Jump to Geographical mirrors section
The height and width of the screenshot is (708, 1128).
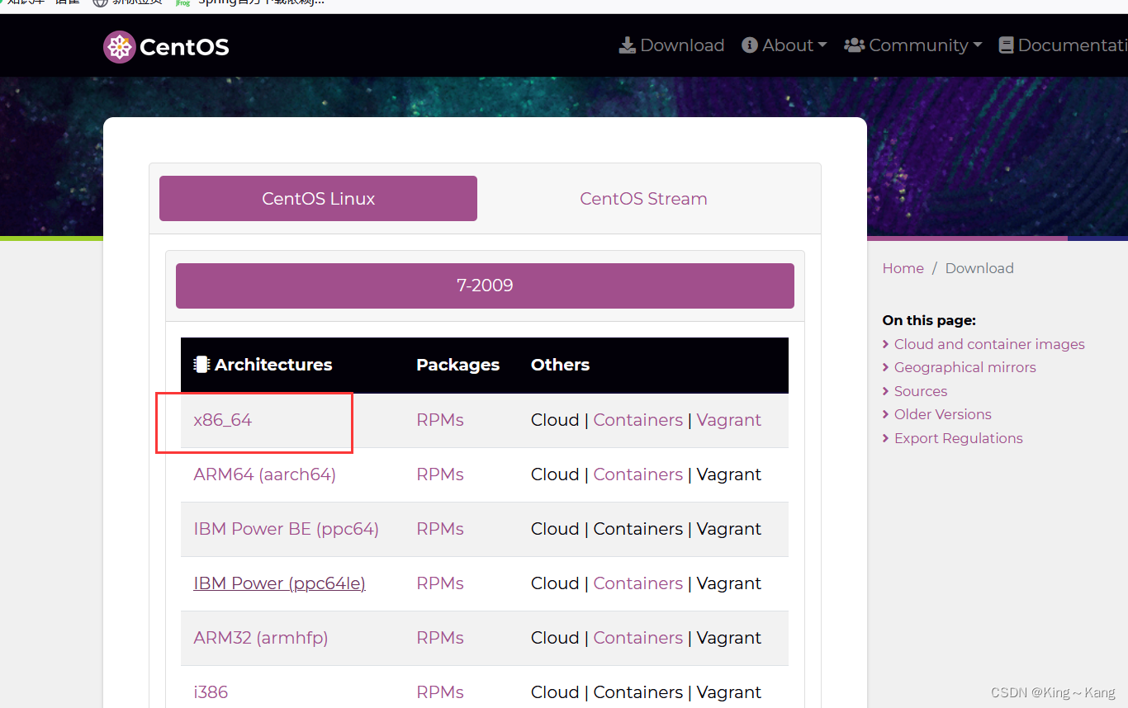(x=964, y=367)
